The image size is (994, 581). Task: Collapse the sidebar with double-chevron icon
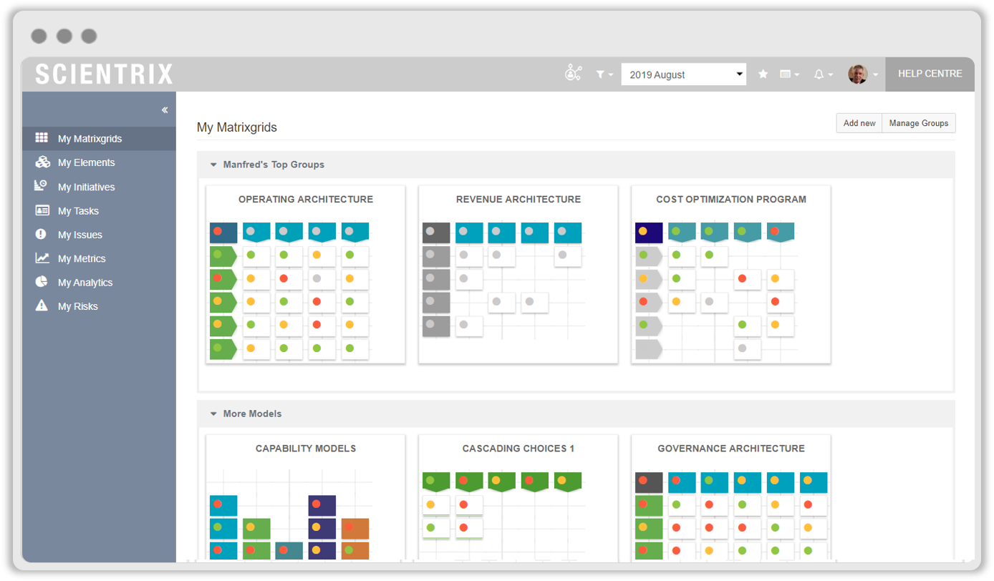165,110
